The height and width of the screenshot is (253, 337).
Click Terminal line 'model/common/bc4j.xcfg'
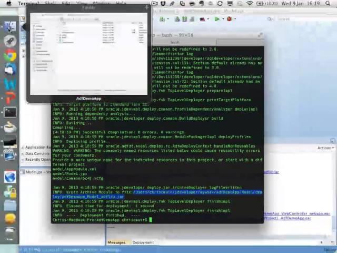78,178
